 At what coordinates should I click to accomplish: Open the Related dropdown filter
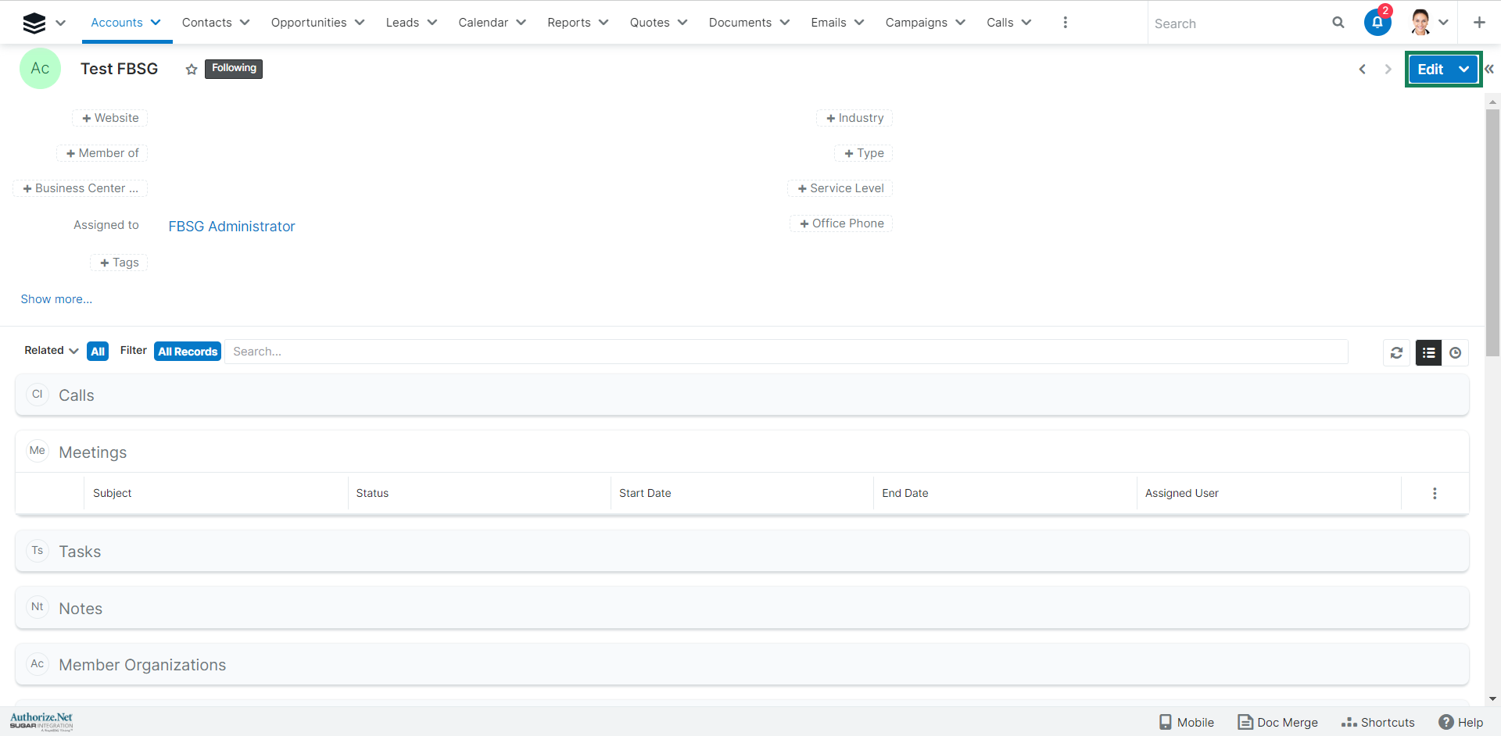tap(52, 351)
